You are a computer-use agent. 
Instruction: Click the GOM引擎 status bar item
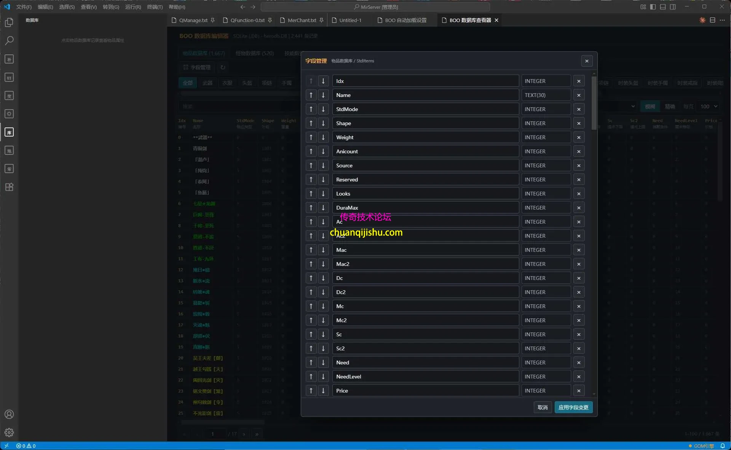(x=701, y=446)
